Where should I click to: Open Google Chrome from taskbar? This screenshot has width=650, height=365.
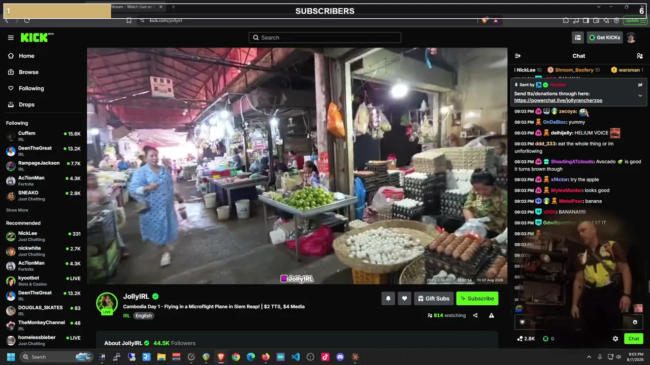point(236,357)
